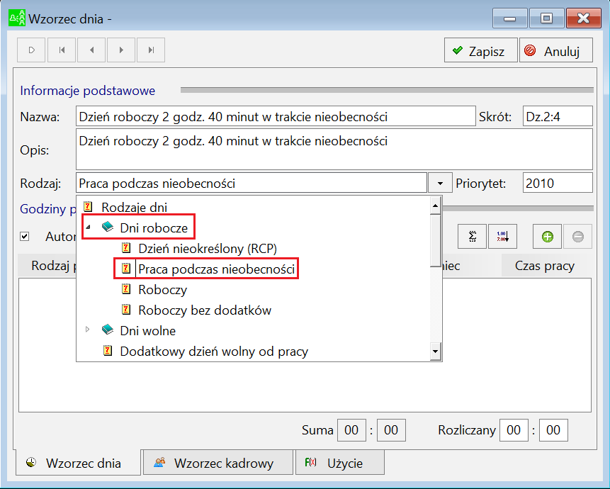The image size is (610, 489).
Task: Click icon next to Dzień nieokreślony (RCP)
Action: [126, 247]
